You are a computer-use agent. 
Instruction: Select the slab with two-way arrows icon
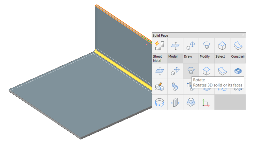click(175, 102)
